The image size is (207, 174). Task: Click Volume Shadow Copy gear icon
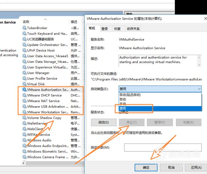[x=24, y=118]
